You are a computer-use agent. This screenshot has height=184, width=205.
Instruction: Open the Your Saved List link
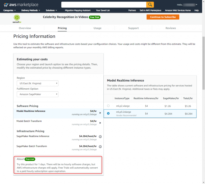click(103, 11)
